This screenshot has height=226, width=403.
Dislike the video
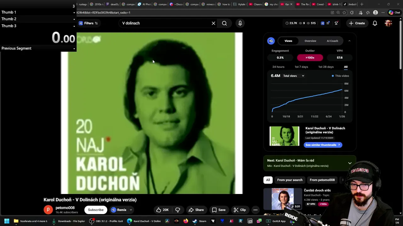(x=178, y=210)
